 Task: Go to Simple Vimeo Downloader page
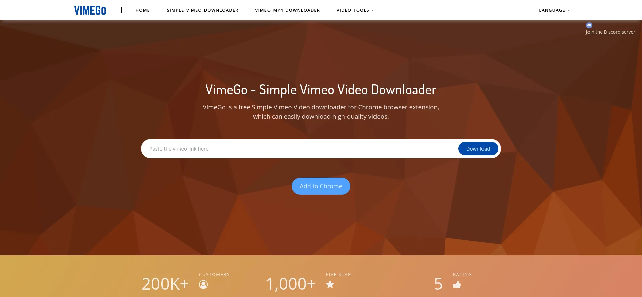click(x=203, y=10)
